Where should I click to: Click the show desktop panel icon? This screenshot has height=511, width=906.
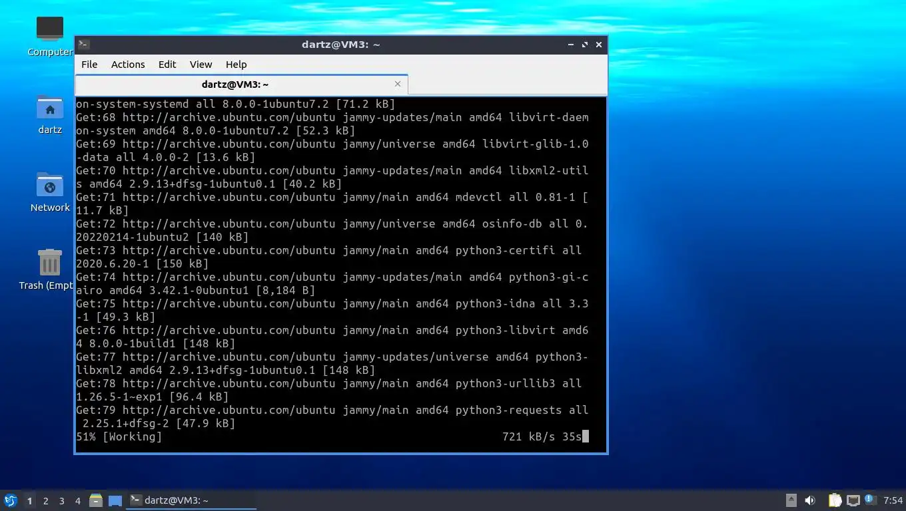click(x=115, y=500)
